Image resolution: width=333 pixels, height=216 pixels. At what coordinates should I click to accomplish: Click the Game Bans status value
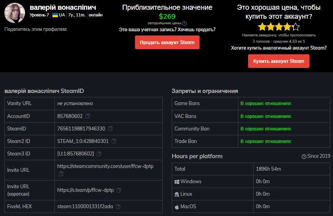point(266,104)
